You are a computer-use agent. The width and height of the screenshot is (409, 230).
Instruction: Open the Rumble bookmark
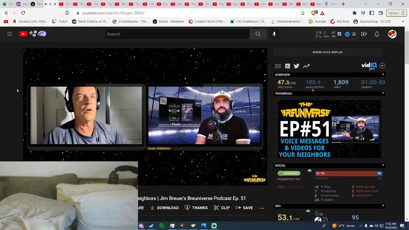(x=317, y=21)
